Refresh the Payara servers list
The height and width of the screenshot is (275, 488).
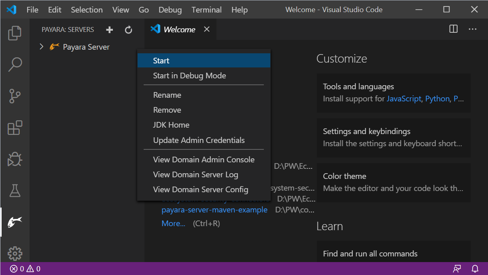pyautogui.click(x=128, y=29)
